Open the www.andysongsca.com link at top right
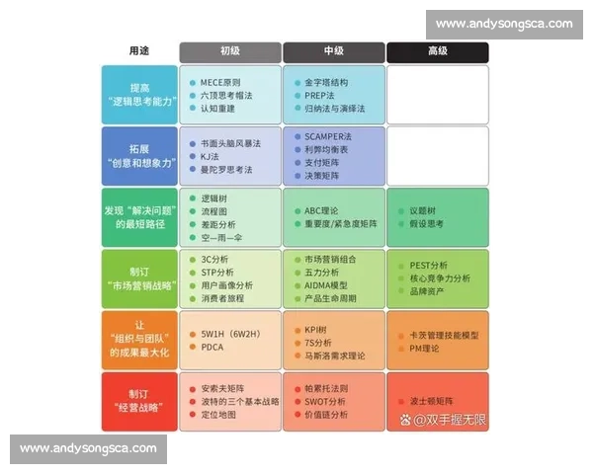 (x=503, y=24)
